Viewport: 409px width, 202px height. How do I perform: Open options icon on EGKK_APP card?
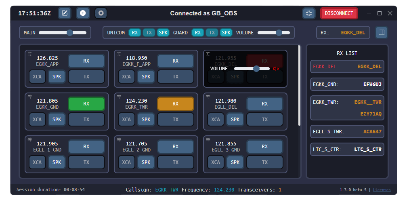click(x=30, y=54)
